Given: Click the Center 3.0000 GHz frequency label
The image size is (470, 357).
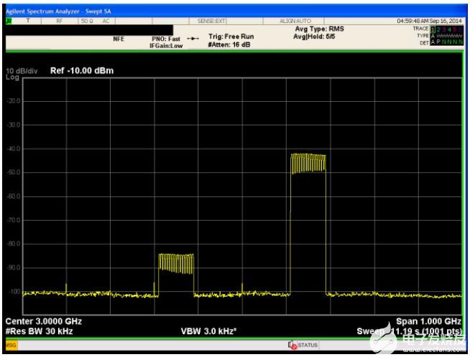Looking at the screenshot, I should (40, 322).
